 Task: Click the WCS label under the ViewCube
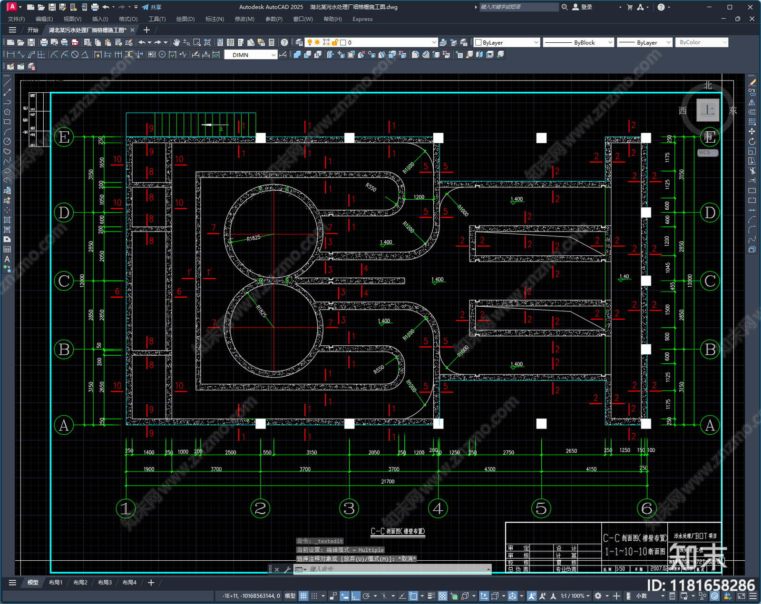tap(708, 153)
